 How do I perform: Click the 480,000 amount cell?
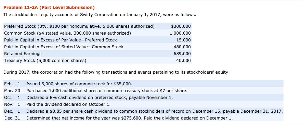pyautogui.click(x=182, y=47)
